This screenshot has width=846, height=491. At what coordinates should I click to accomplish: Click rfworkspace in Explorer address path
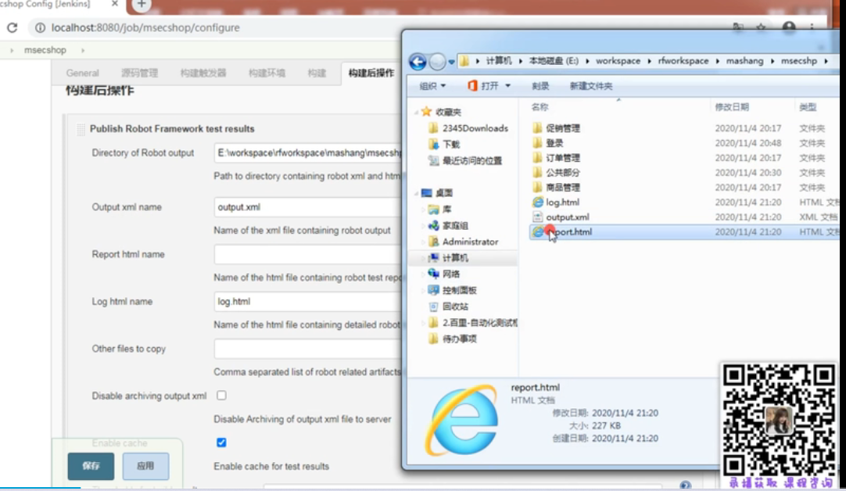coord(683,61)
